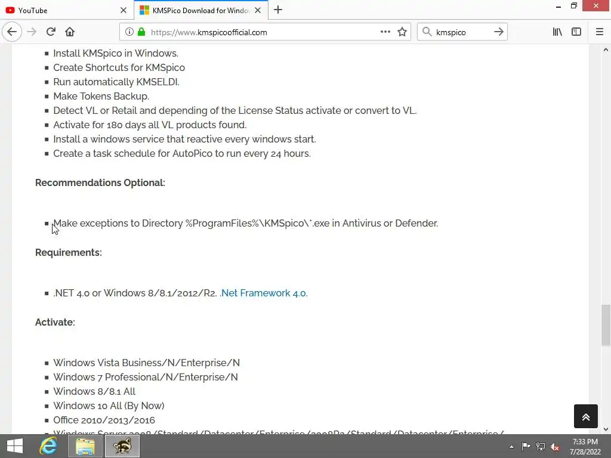Click 'Windows 8/8.1 All' list item
This screenshot has height=458, width=611.
click(x=94, y=391)
